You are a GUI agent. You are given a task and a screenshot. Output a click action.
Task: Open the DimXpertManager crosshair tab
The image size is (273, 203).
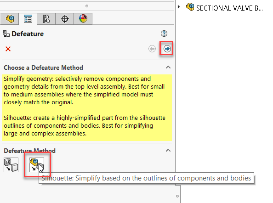tap(65, 19)
